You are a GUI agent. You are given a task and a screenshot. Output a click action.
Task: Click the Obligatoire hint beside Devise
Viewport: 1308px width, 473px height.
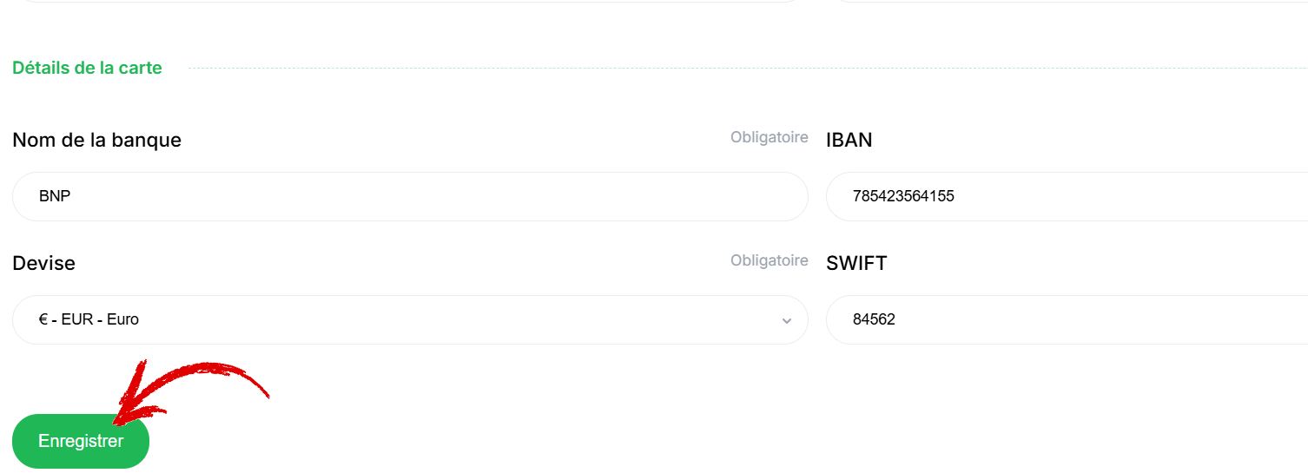(770, 260)
